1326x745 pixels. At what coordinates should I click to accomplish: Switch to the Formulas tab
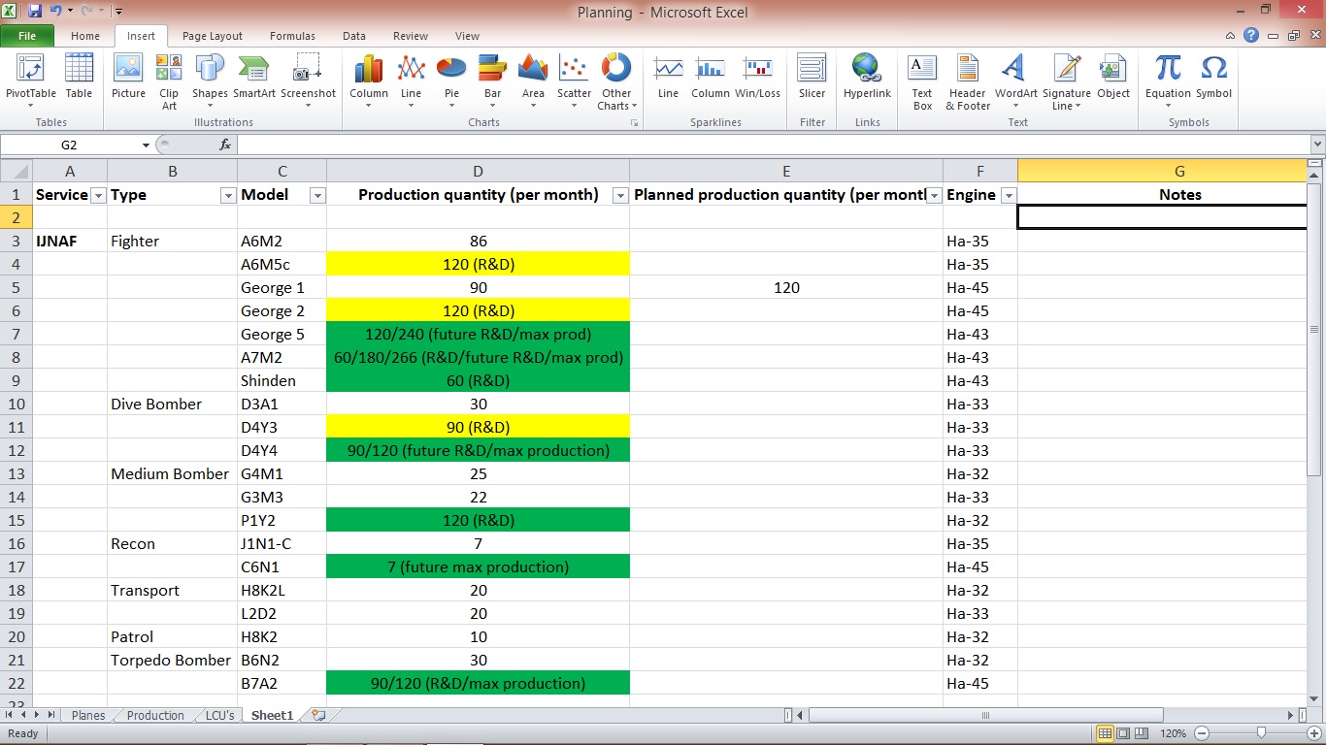292,36
